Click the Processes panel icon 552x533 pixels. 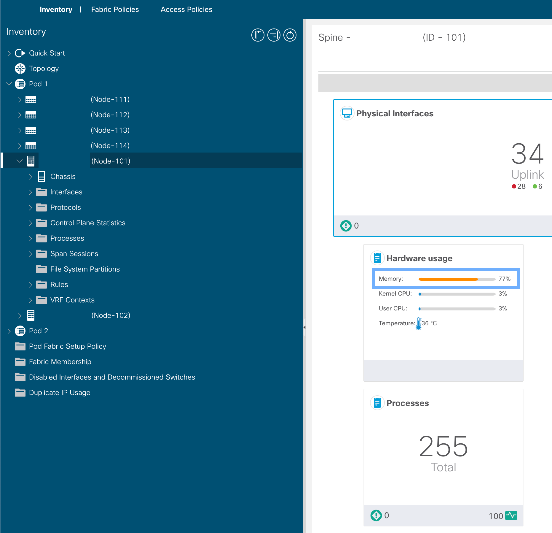click(377, 403)
